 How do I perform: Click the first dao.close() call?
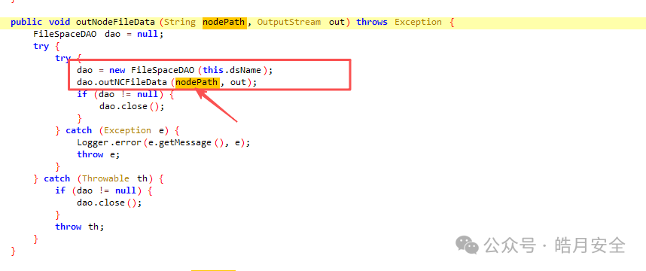(x=132, y=106)
